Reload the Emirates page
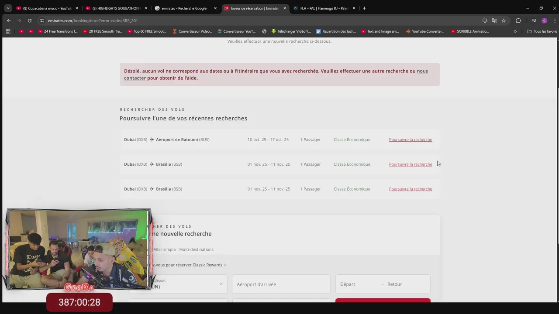Screen dimensions: 559x314 [30, 20]
